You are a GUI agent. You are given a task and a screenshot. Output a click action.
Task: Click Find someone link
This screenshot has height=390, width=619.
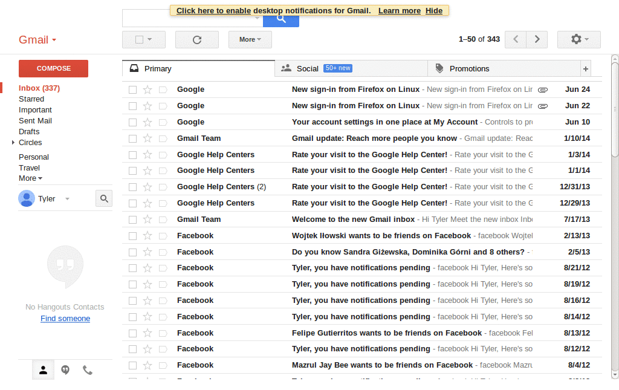pos(65,319)
